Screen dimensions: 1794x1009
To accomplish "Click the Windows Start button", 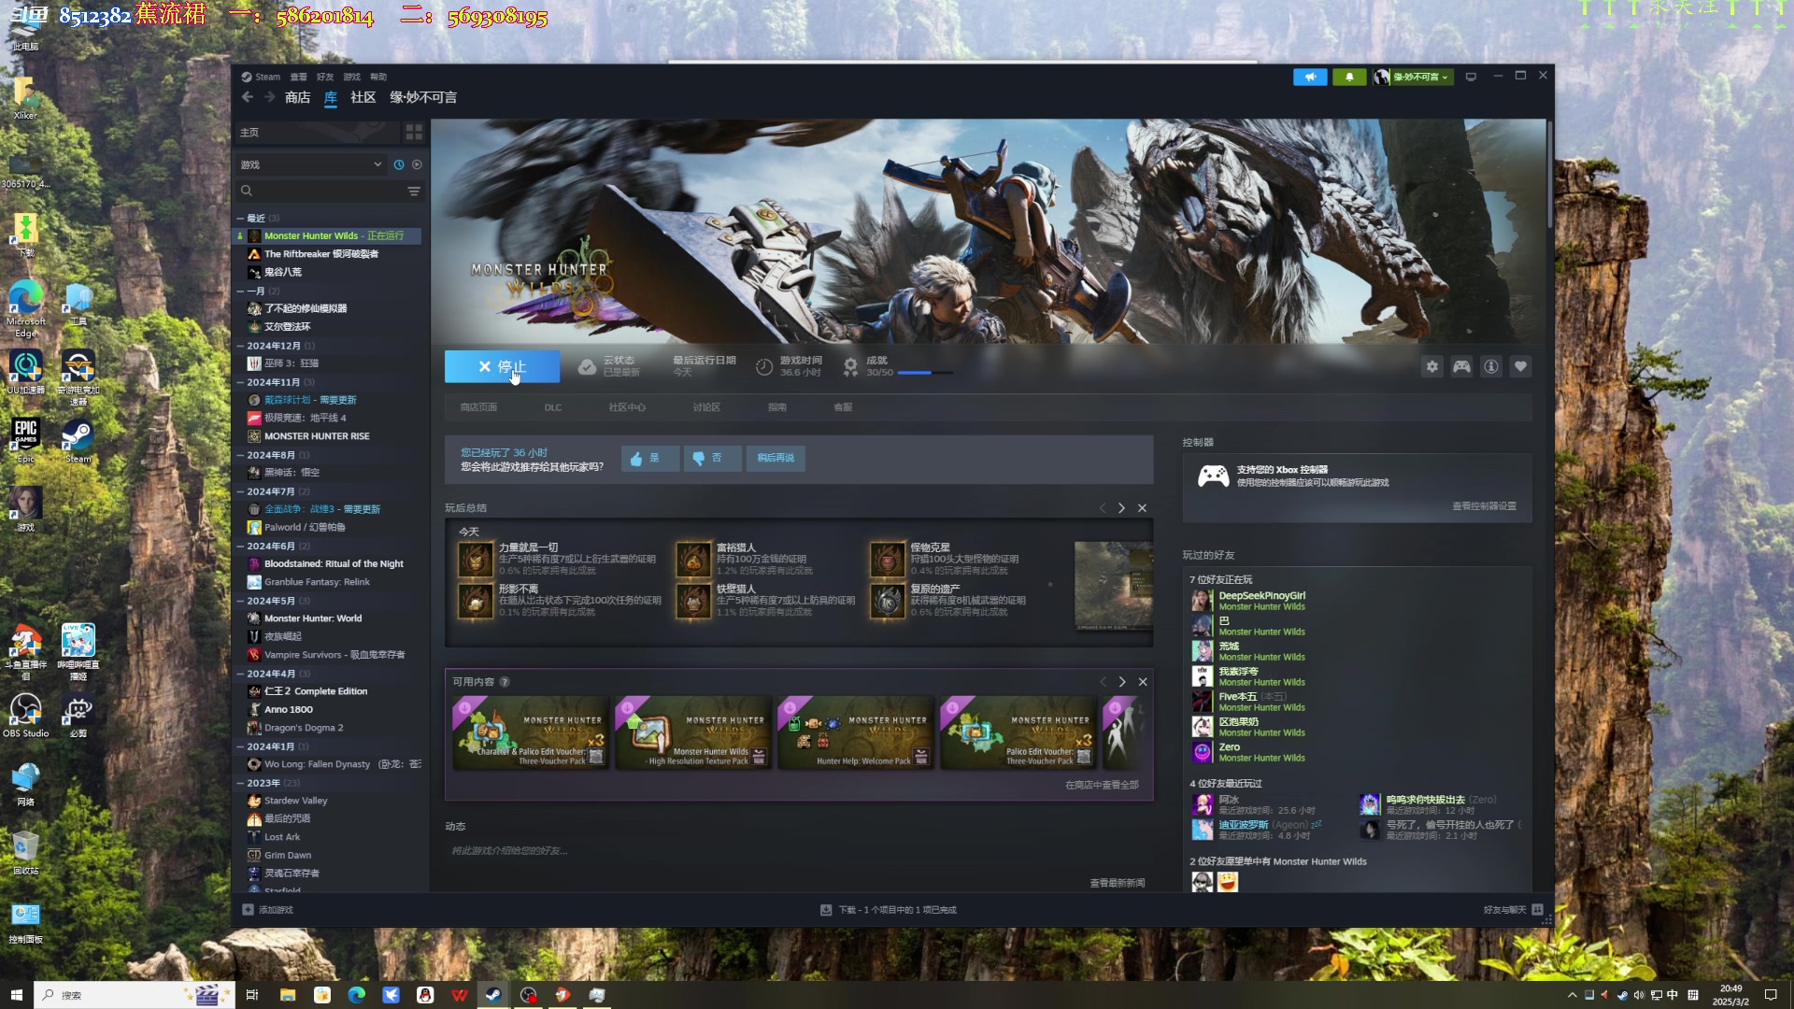I will point(16,995).
